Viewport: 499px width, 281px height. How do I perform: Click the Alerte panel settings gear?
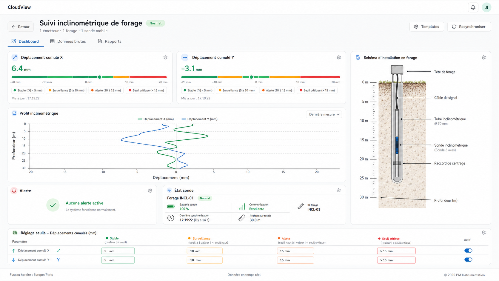tap(150, 191)
